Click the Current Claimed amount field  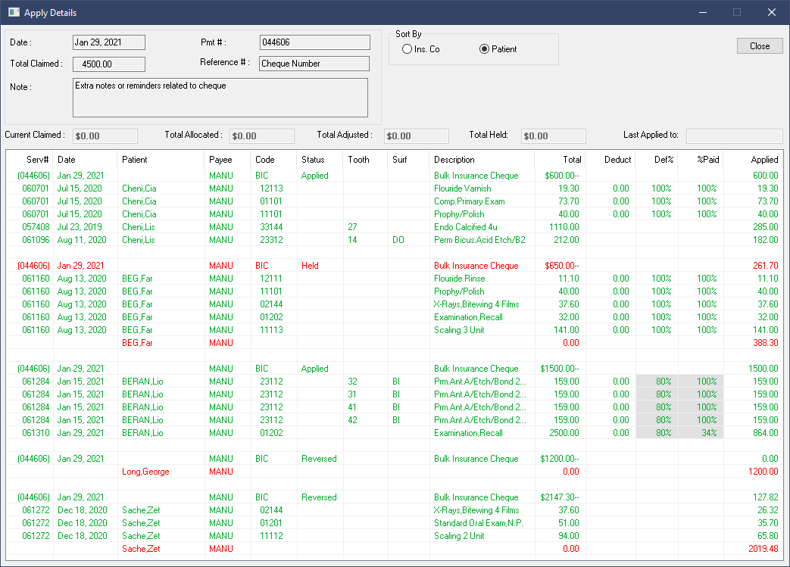pos(105,136)
